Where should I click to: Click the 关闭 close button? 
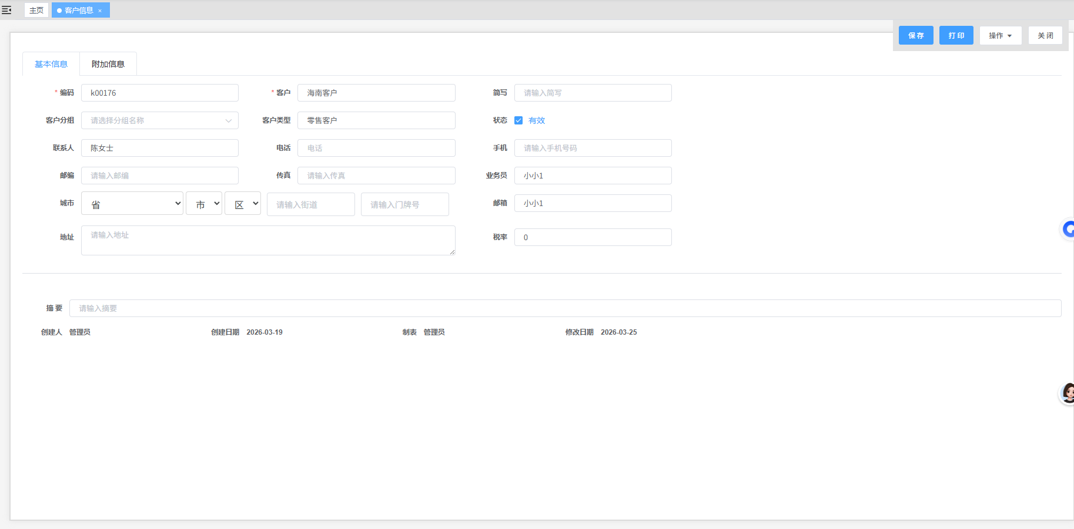1045,36
